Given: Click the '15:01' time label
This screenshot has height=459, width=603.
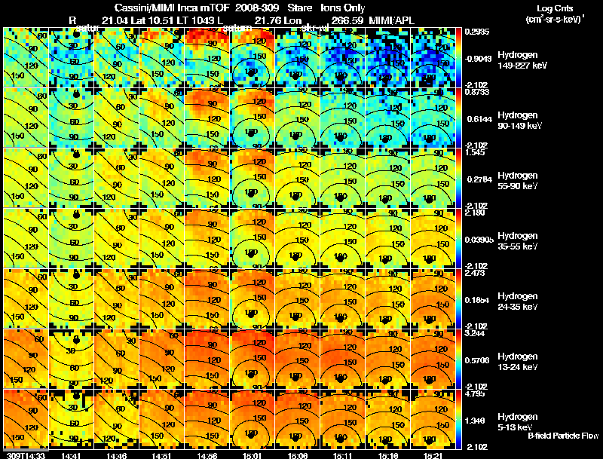Looking at the screenshot, I should [x=253, y=456].
